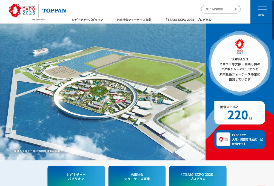Image resolution: width=274 pixels, height=186 pixels.
Task: Click the 提供：２０２５年日本国際博覧会協会 credit text
Action: pos(37,151)
